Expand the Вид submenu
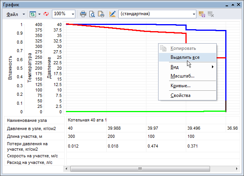The image size is (244, 176). tap(187, 67)
